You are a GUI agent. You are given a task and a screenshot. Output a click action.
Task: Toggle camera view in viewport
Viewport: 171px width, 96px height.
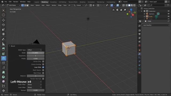point(117,10)
